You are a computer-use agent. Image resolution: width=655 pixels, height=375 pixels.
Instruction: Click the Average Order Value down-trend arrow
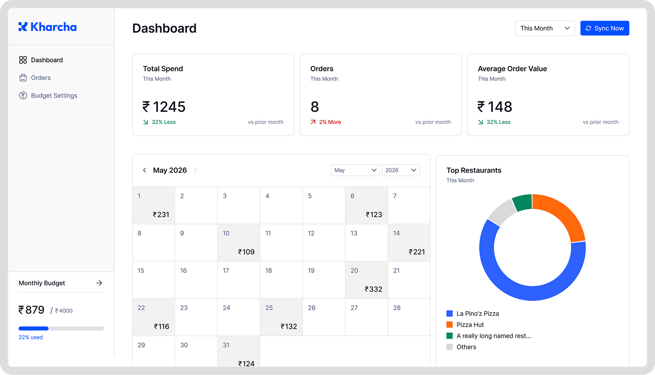coord(481,122)
